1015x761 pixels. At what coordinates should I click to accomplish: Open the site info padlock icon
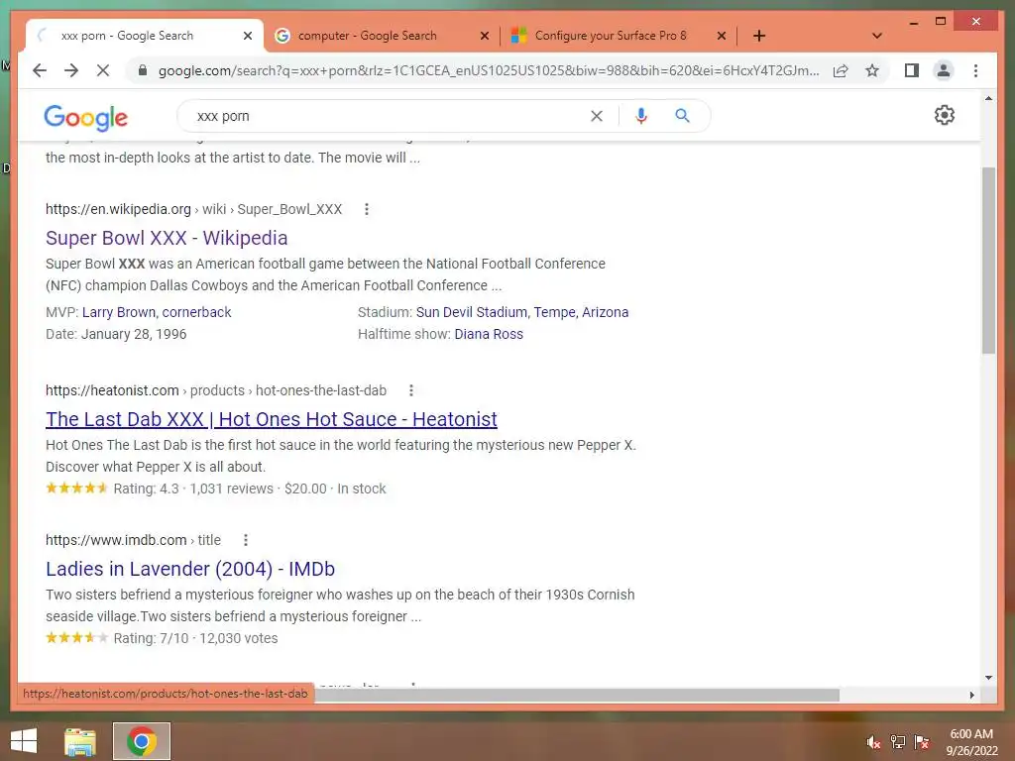143,70
